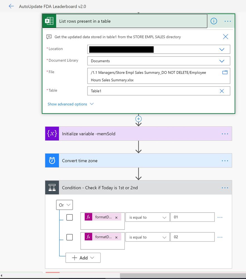Open row options ellipsis for 02 row

[x=220, y=237]
